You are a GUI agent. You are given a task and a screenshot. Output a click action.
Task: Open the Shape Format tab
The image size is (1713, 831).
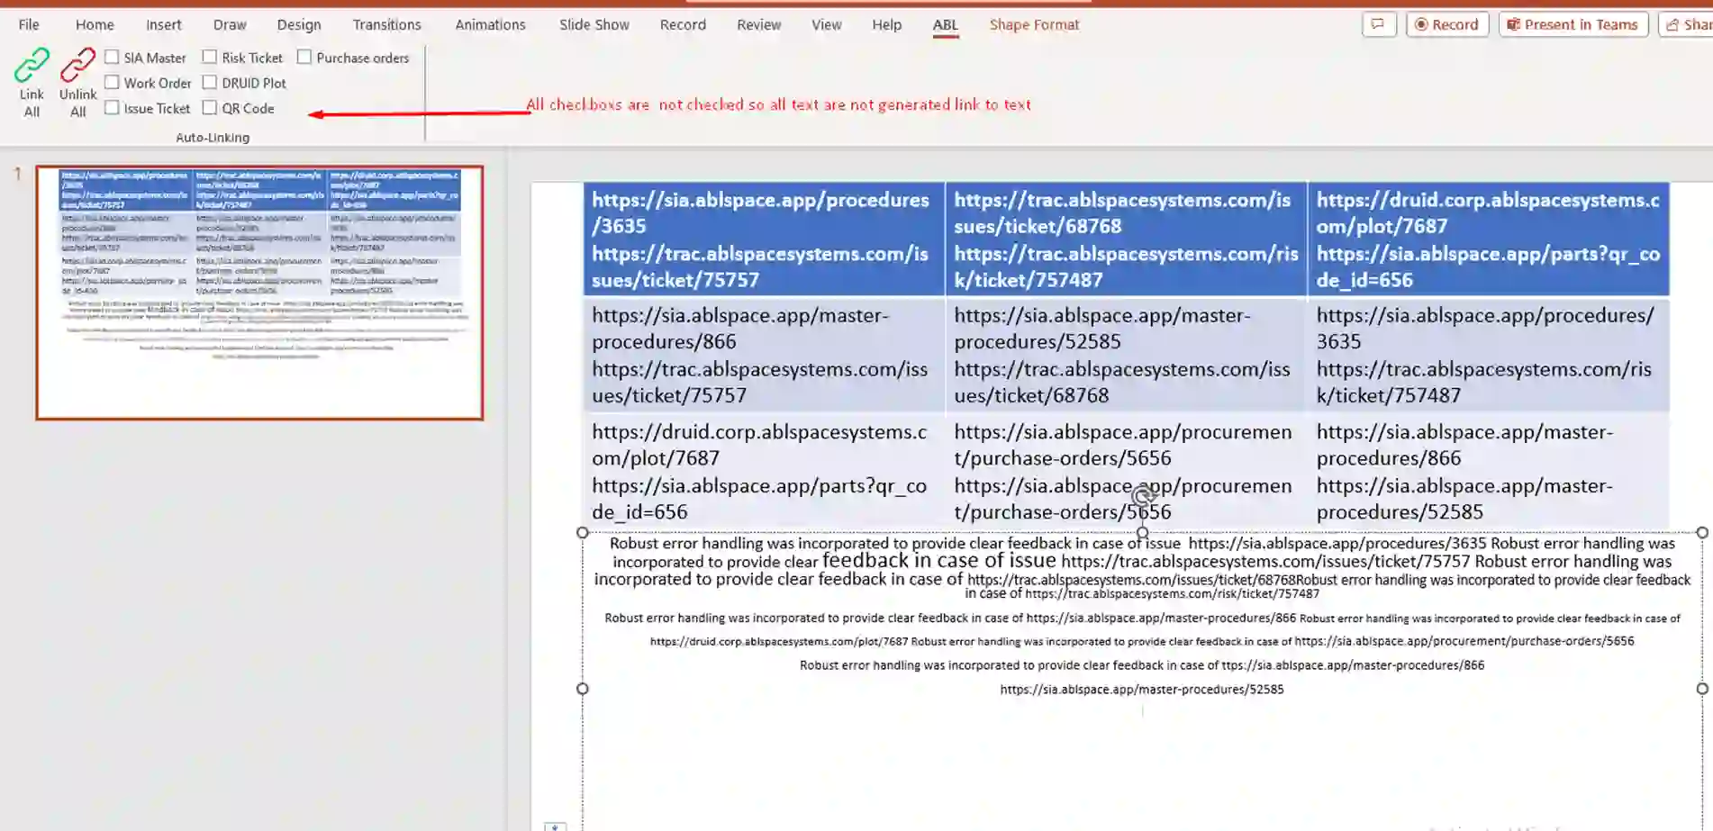tap(1034, 24)
